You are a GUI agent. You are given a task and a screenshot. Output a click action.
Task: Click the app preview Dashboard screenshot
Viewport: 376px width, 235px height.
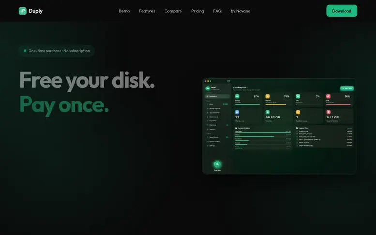pos(279,126)
